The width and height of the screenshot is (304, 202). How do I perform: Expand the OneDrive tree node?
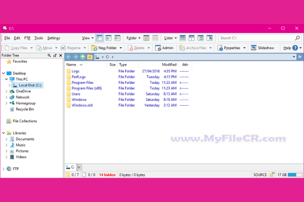pyautogui.click(x=6, y=91)
